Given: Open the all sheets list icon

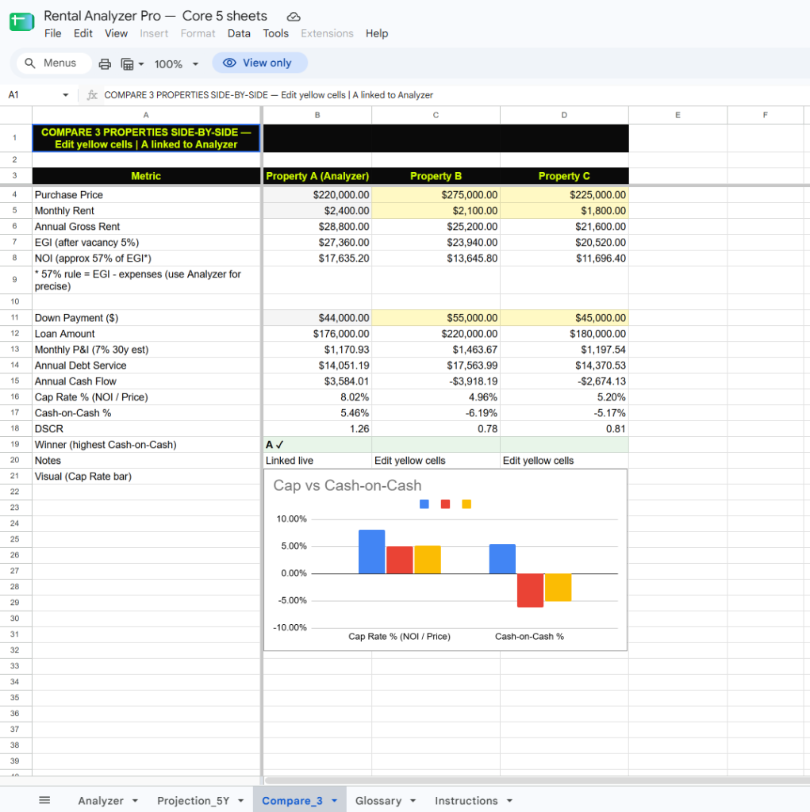Looking at the screenshot, I should tap(44, 801).
